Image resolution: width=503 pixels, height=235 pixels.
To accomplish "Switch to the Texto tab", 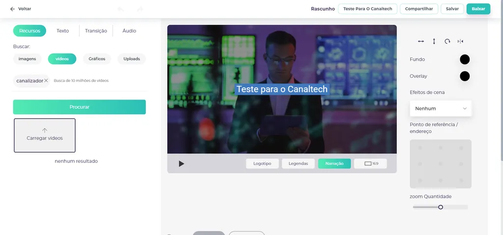I will tap(63, 31).
